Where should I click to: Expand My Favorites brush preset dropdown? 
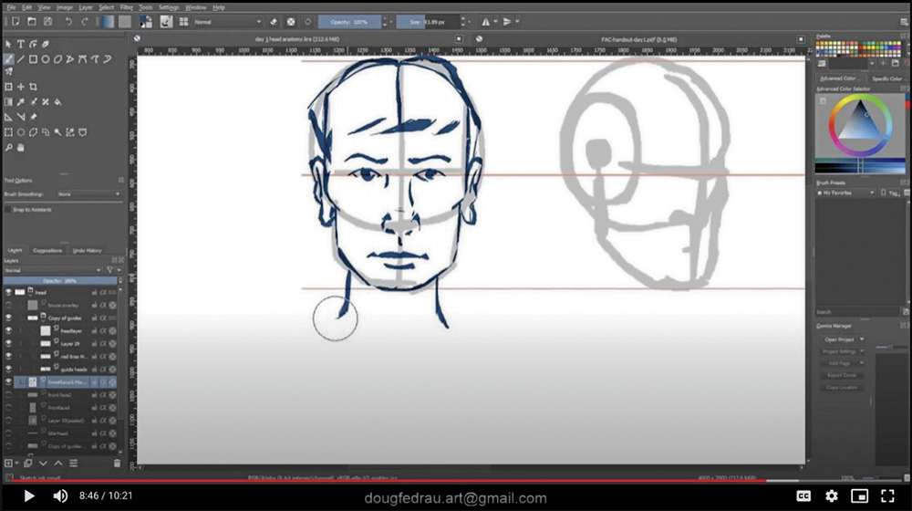click(845, 193)
